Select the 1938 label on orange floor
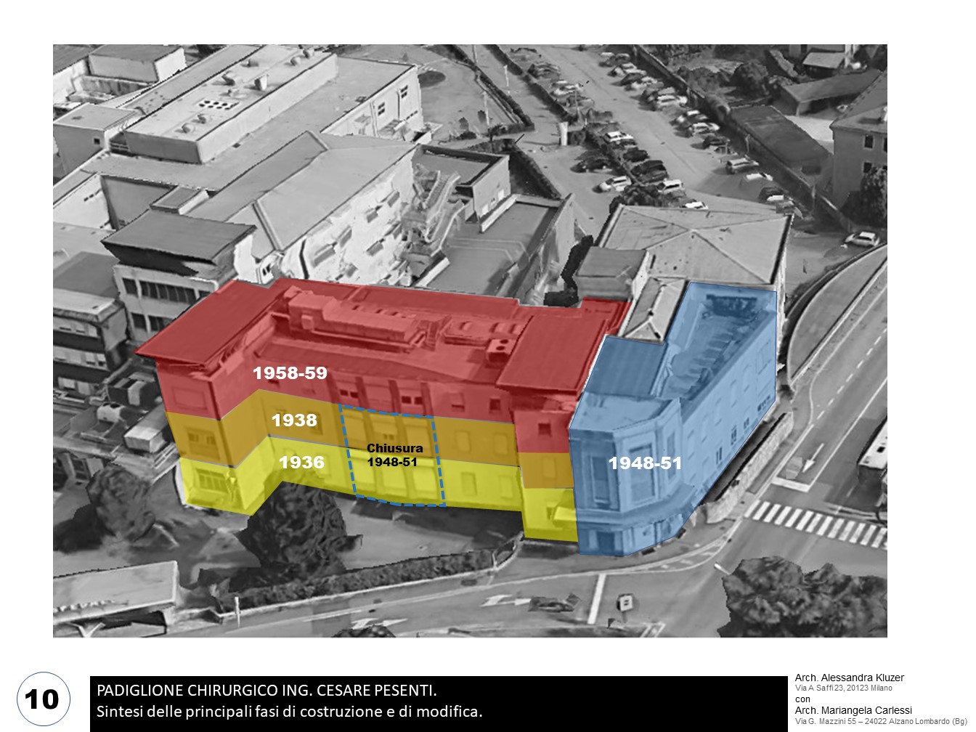The width and height of the screenshot is (976, 732). pos(294,420)
